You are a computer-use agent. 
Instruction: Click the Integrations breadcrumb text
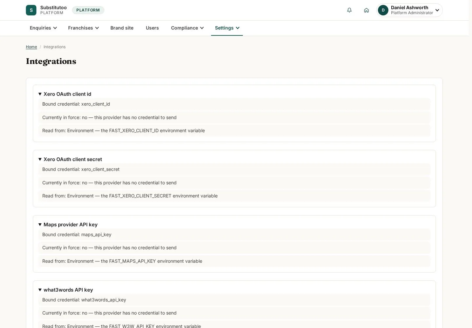(54, 47)
